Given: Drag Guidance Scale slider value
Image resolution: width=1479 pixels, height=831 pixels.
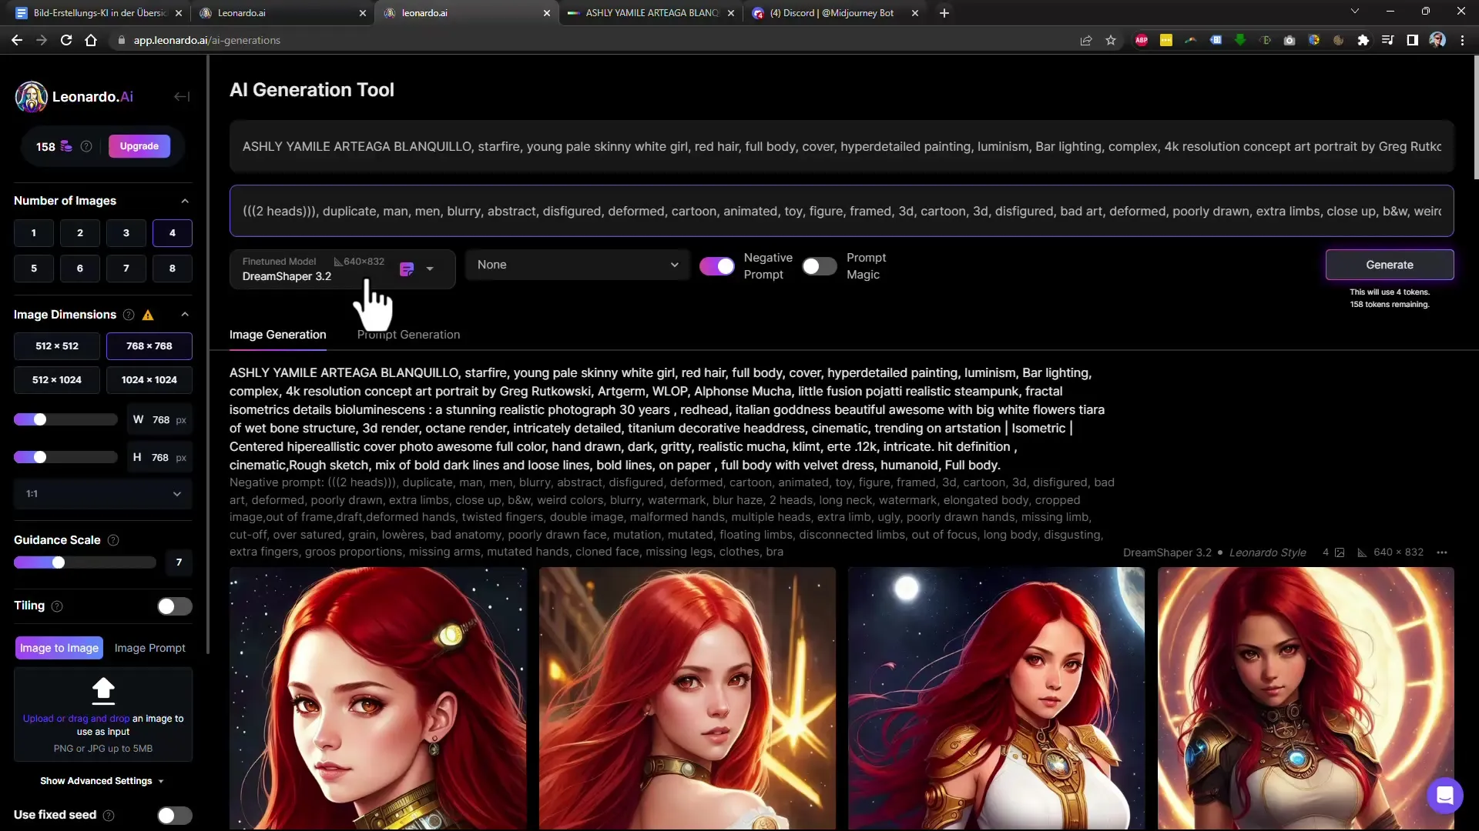Looking at the screenshot, I should pos(58,562).
